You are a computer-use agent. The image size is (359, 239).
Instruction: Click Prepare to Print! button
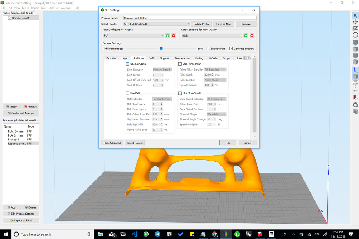21,220
